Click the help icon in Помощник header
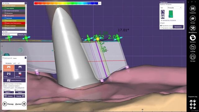 25,58
